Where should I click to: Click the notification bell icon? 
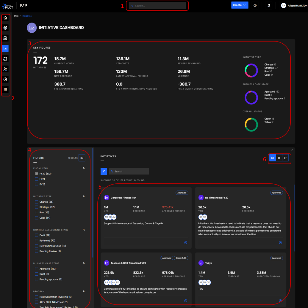(x=269, y=5)
